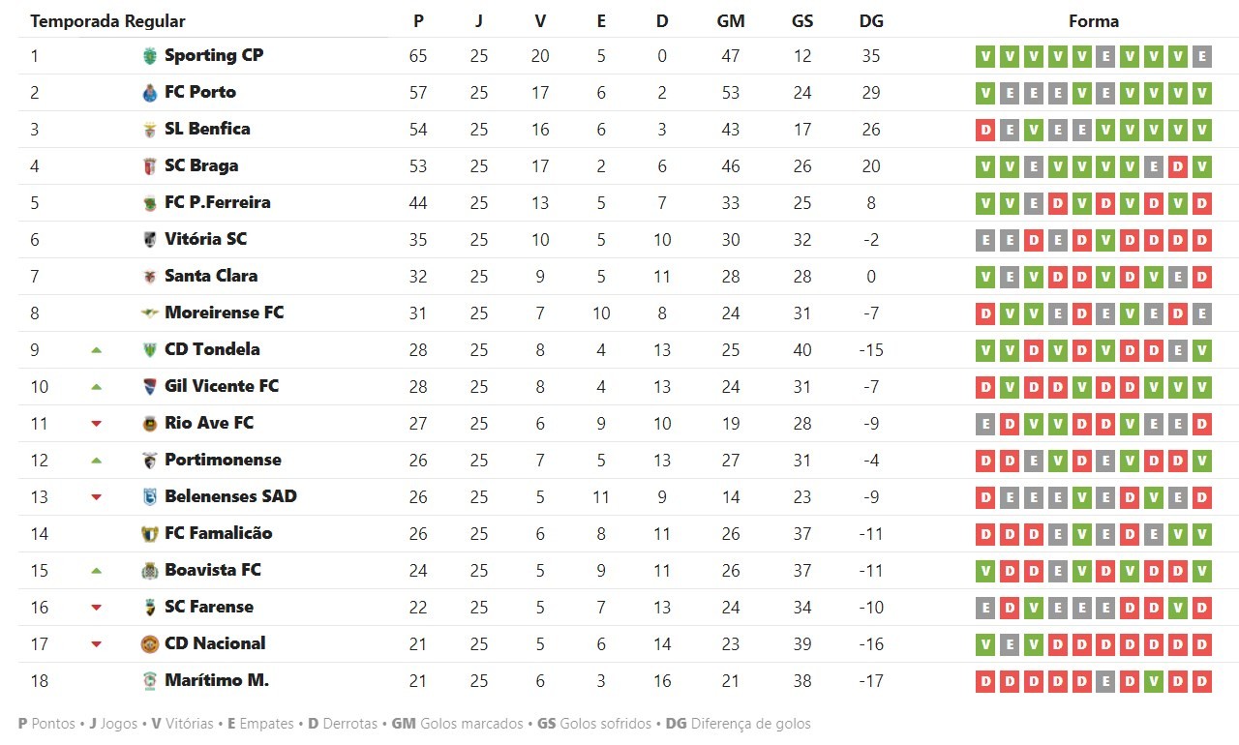Click the FC Porto club crest
1239x745 pixels.
[x=149, y=93]
